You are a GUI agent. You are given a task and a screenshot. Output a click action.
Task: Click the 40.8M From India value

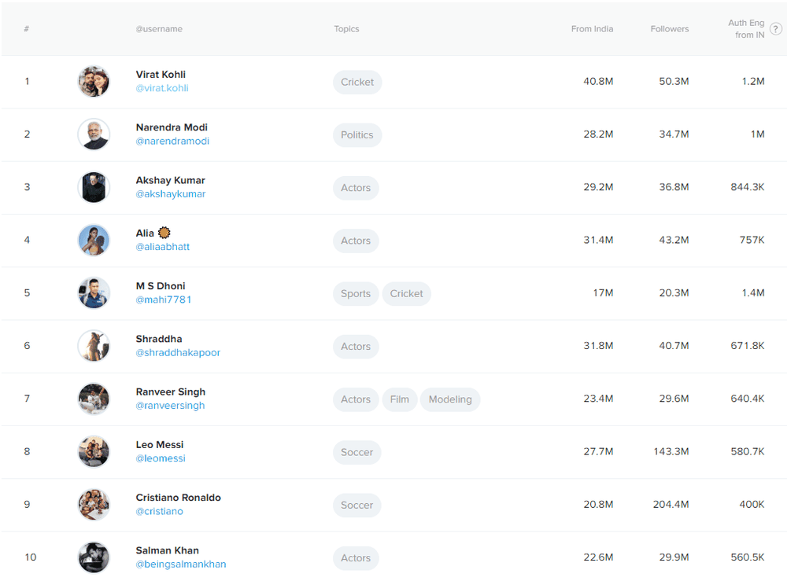[598, 82]
